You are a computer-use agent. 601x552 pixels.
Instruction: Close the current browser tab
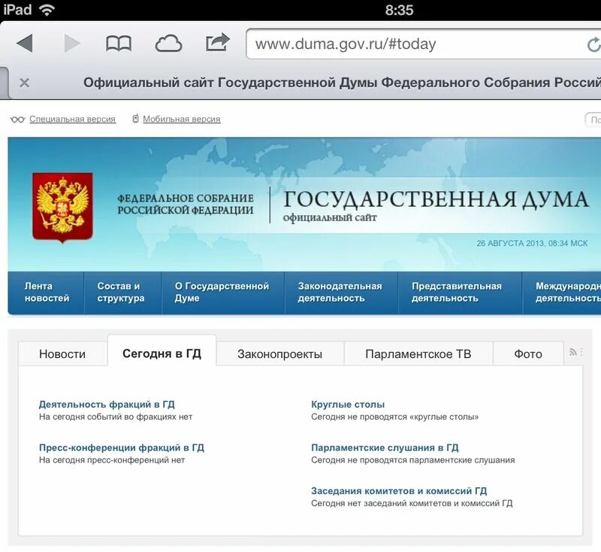point(24,83)
